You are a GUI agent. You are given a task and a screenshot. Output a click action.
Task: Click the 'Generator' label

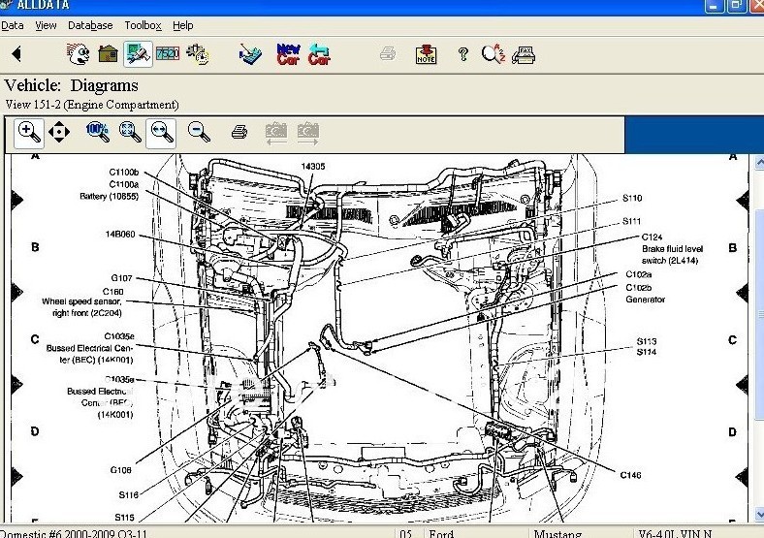point(645,300)
